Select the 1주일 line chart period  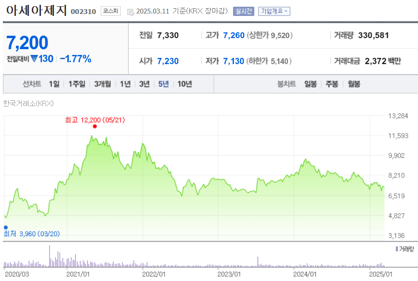pyautogui.click(x=77, y=84)
